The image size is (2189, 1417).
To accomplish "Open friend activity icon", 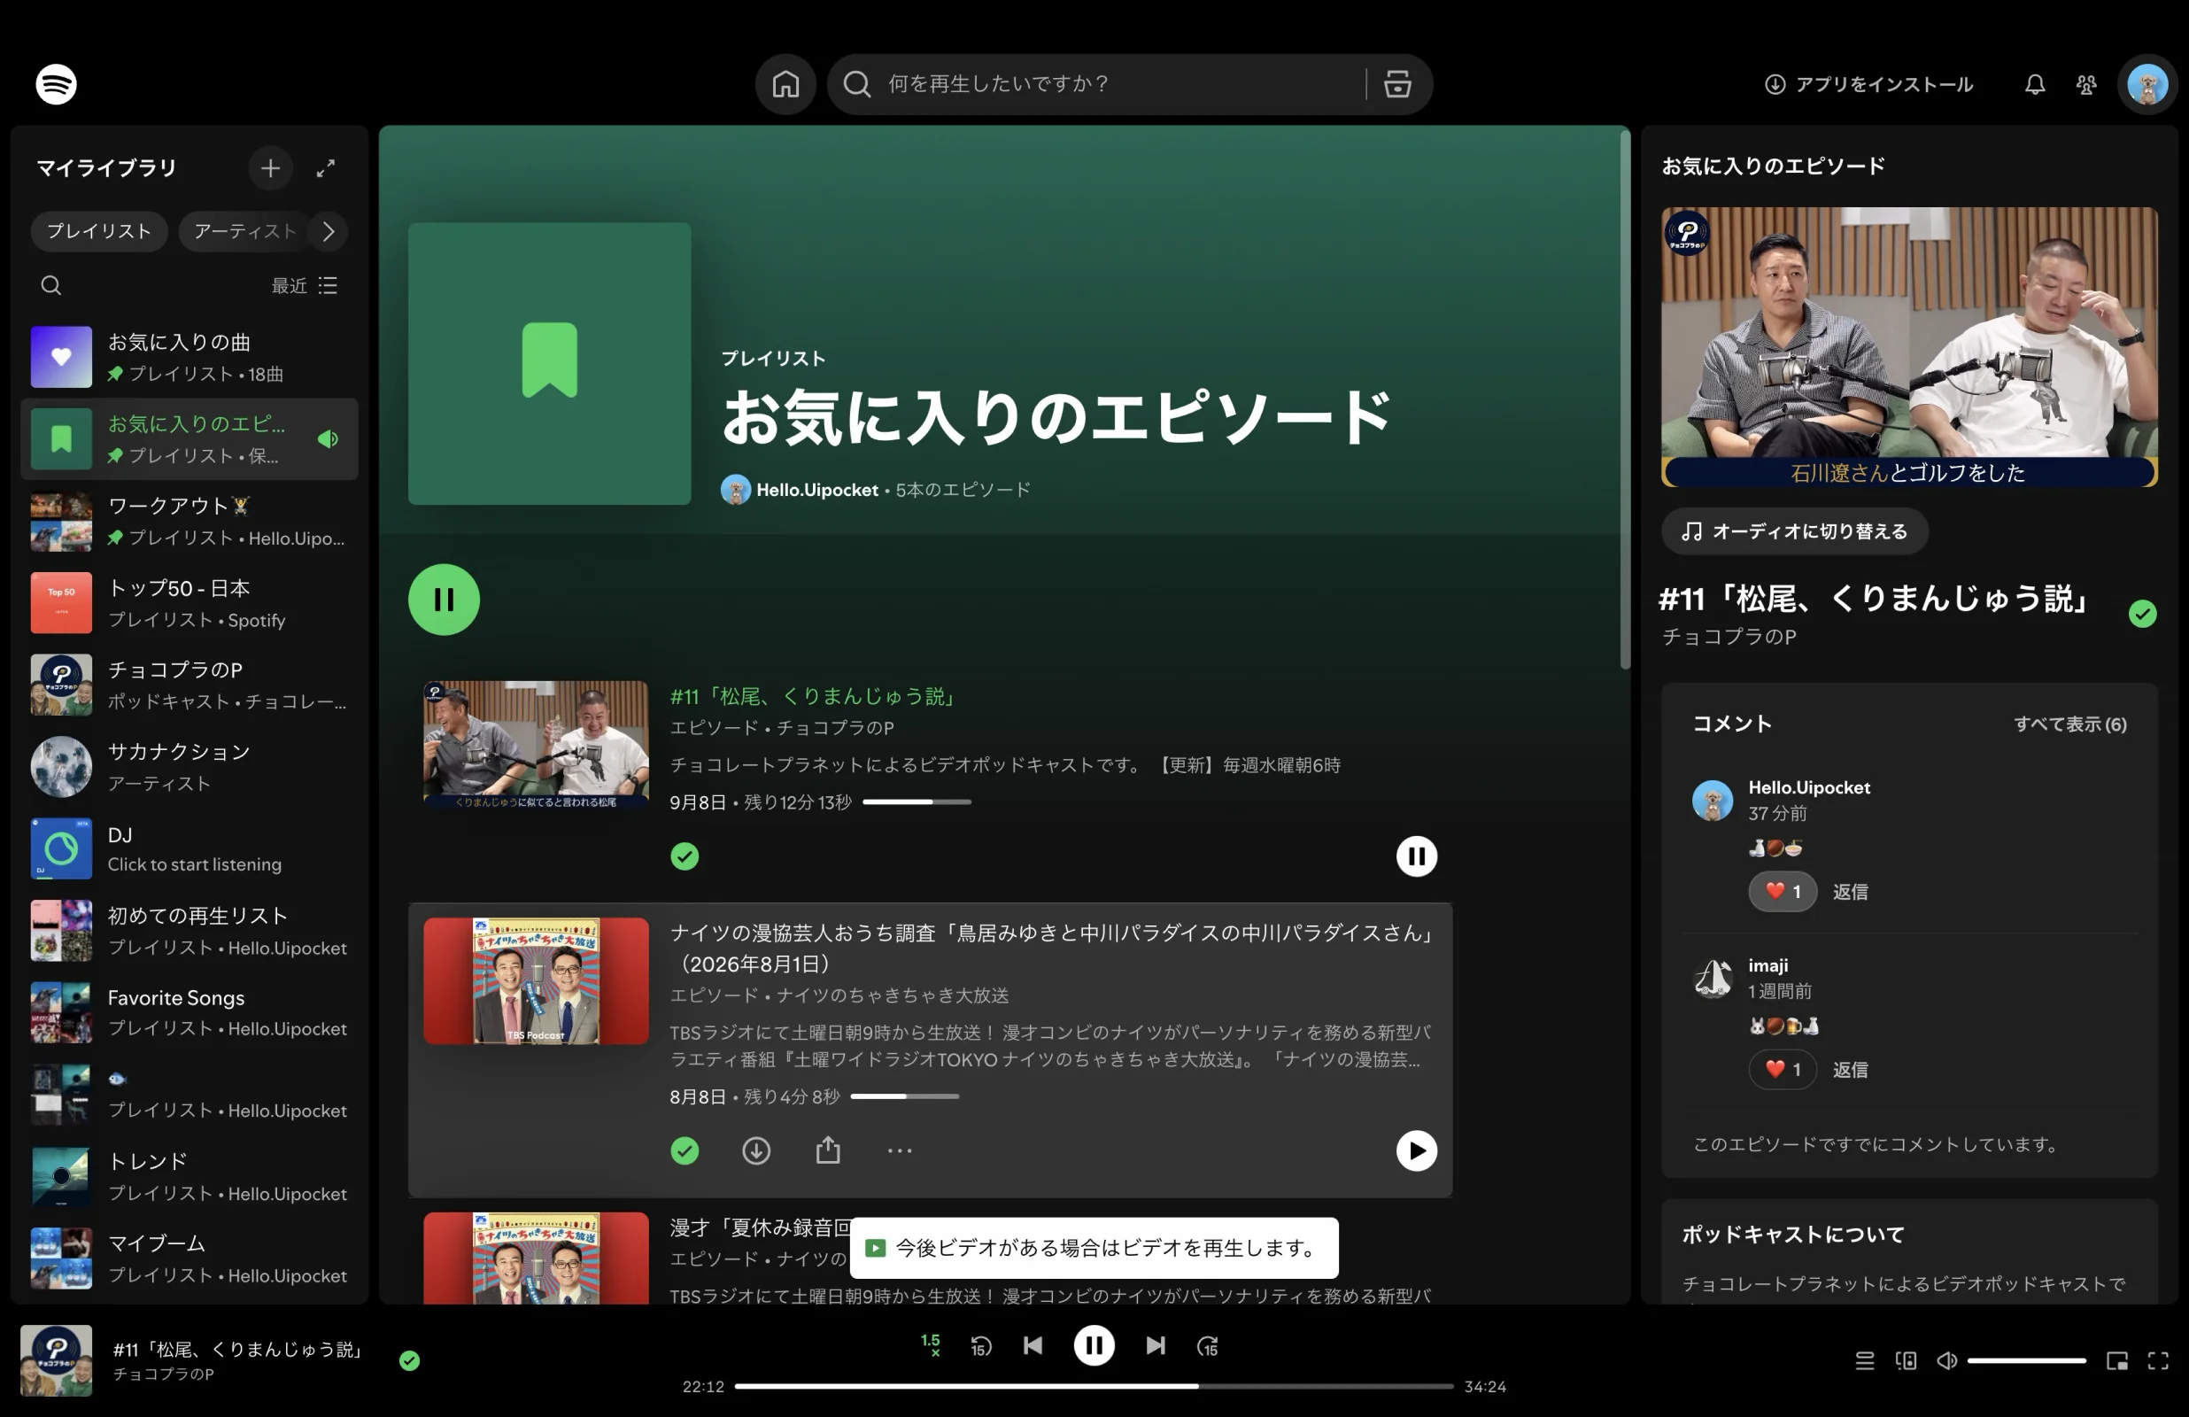I will click(x=2086, y=85).
